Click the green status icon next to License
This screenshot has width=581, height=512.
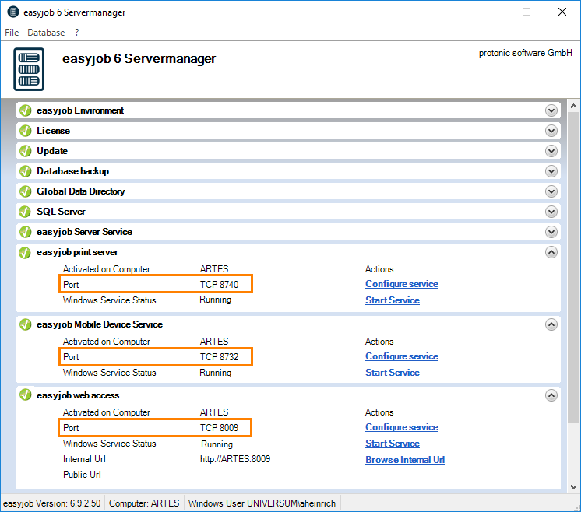point(26,131)
